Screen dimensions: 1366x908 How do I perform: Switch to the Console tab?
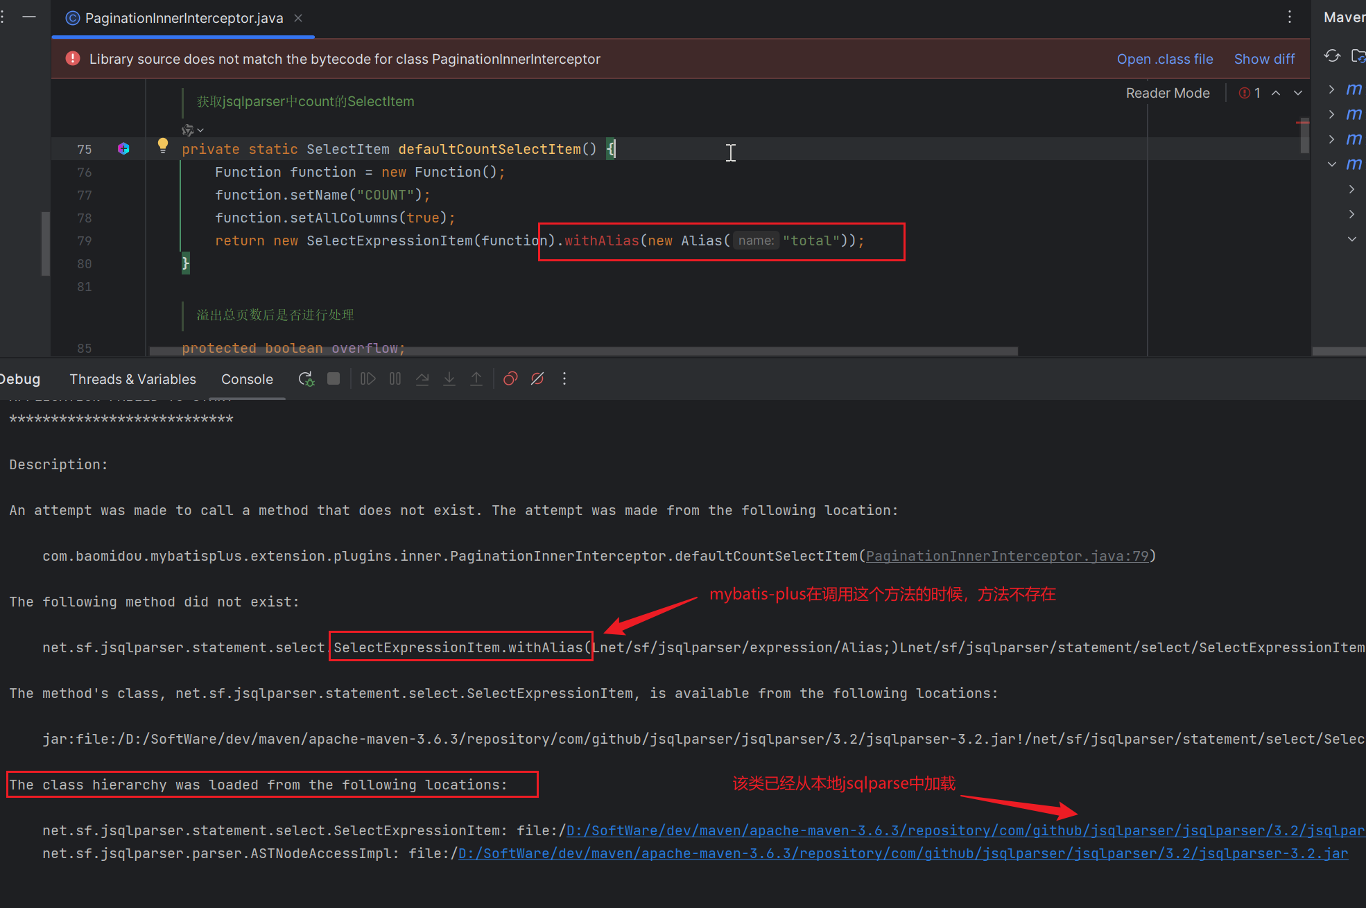point(247,379)
